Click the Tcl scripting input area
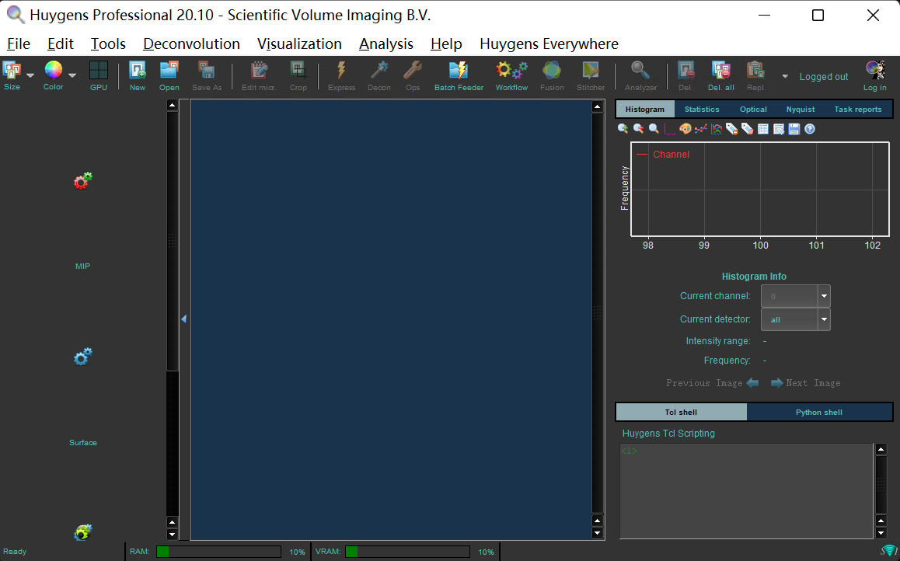Image resolution: width=900 pixels, height=561 pixels. (x=747, y=491)
